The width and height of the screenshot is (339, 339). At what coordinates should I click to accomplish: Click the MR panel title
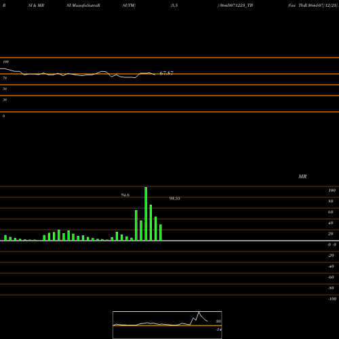(x=302, y=176)
